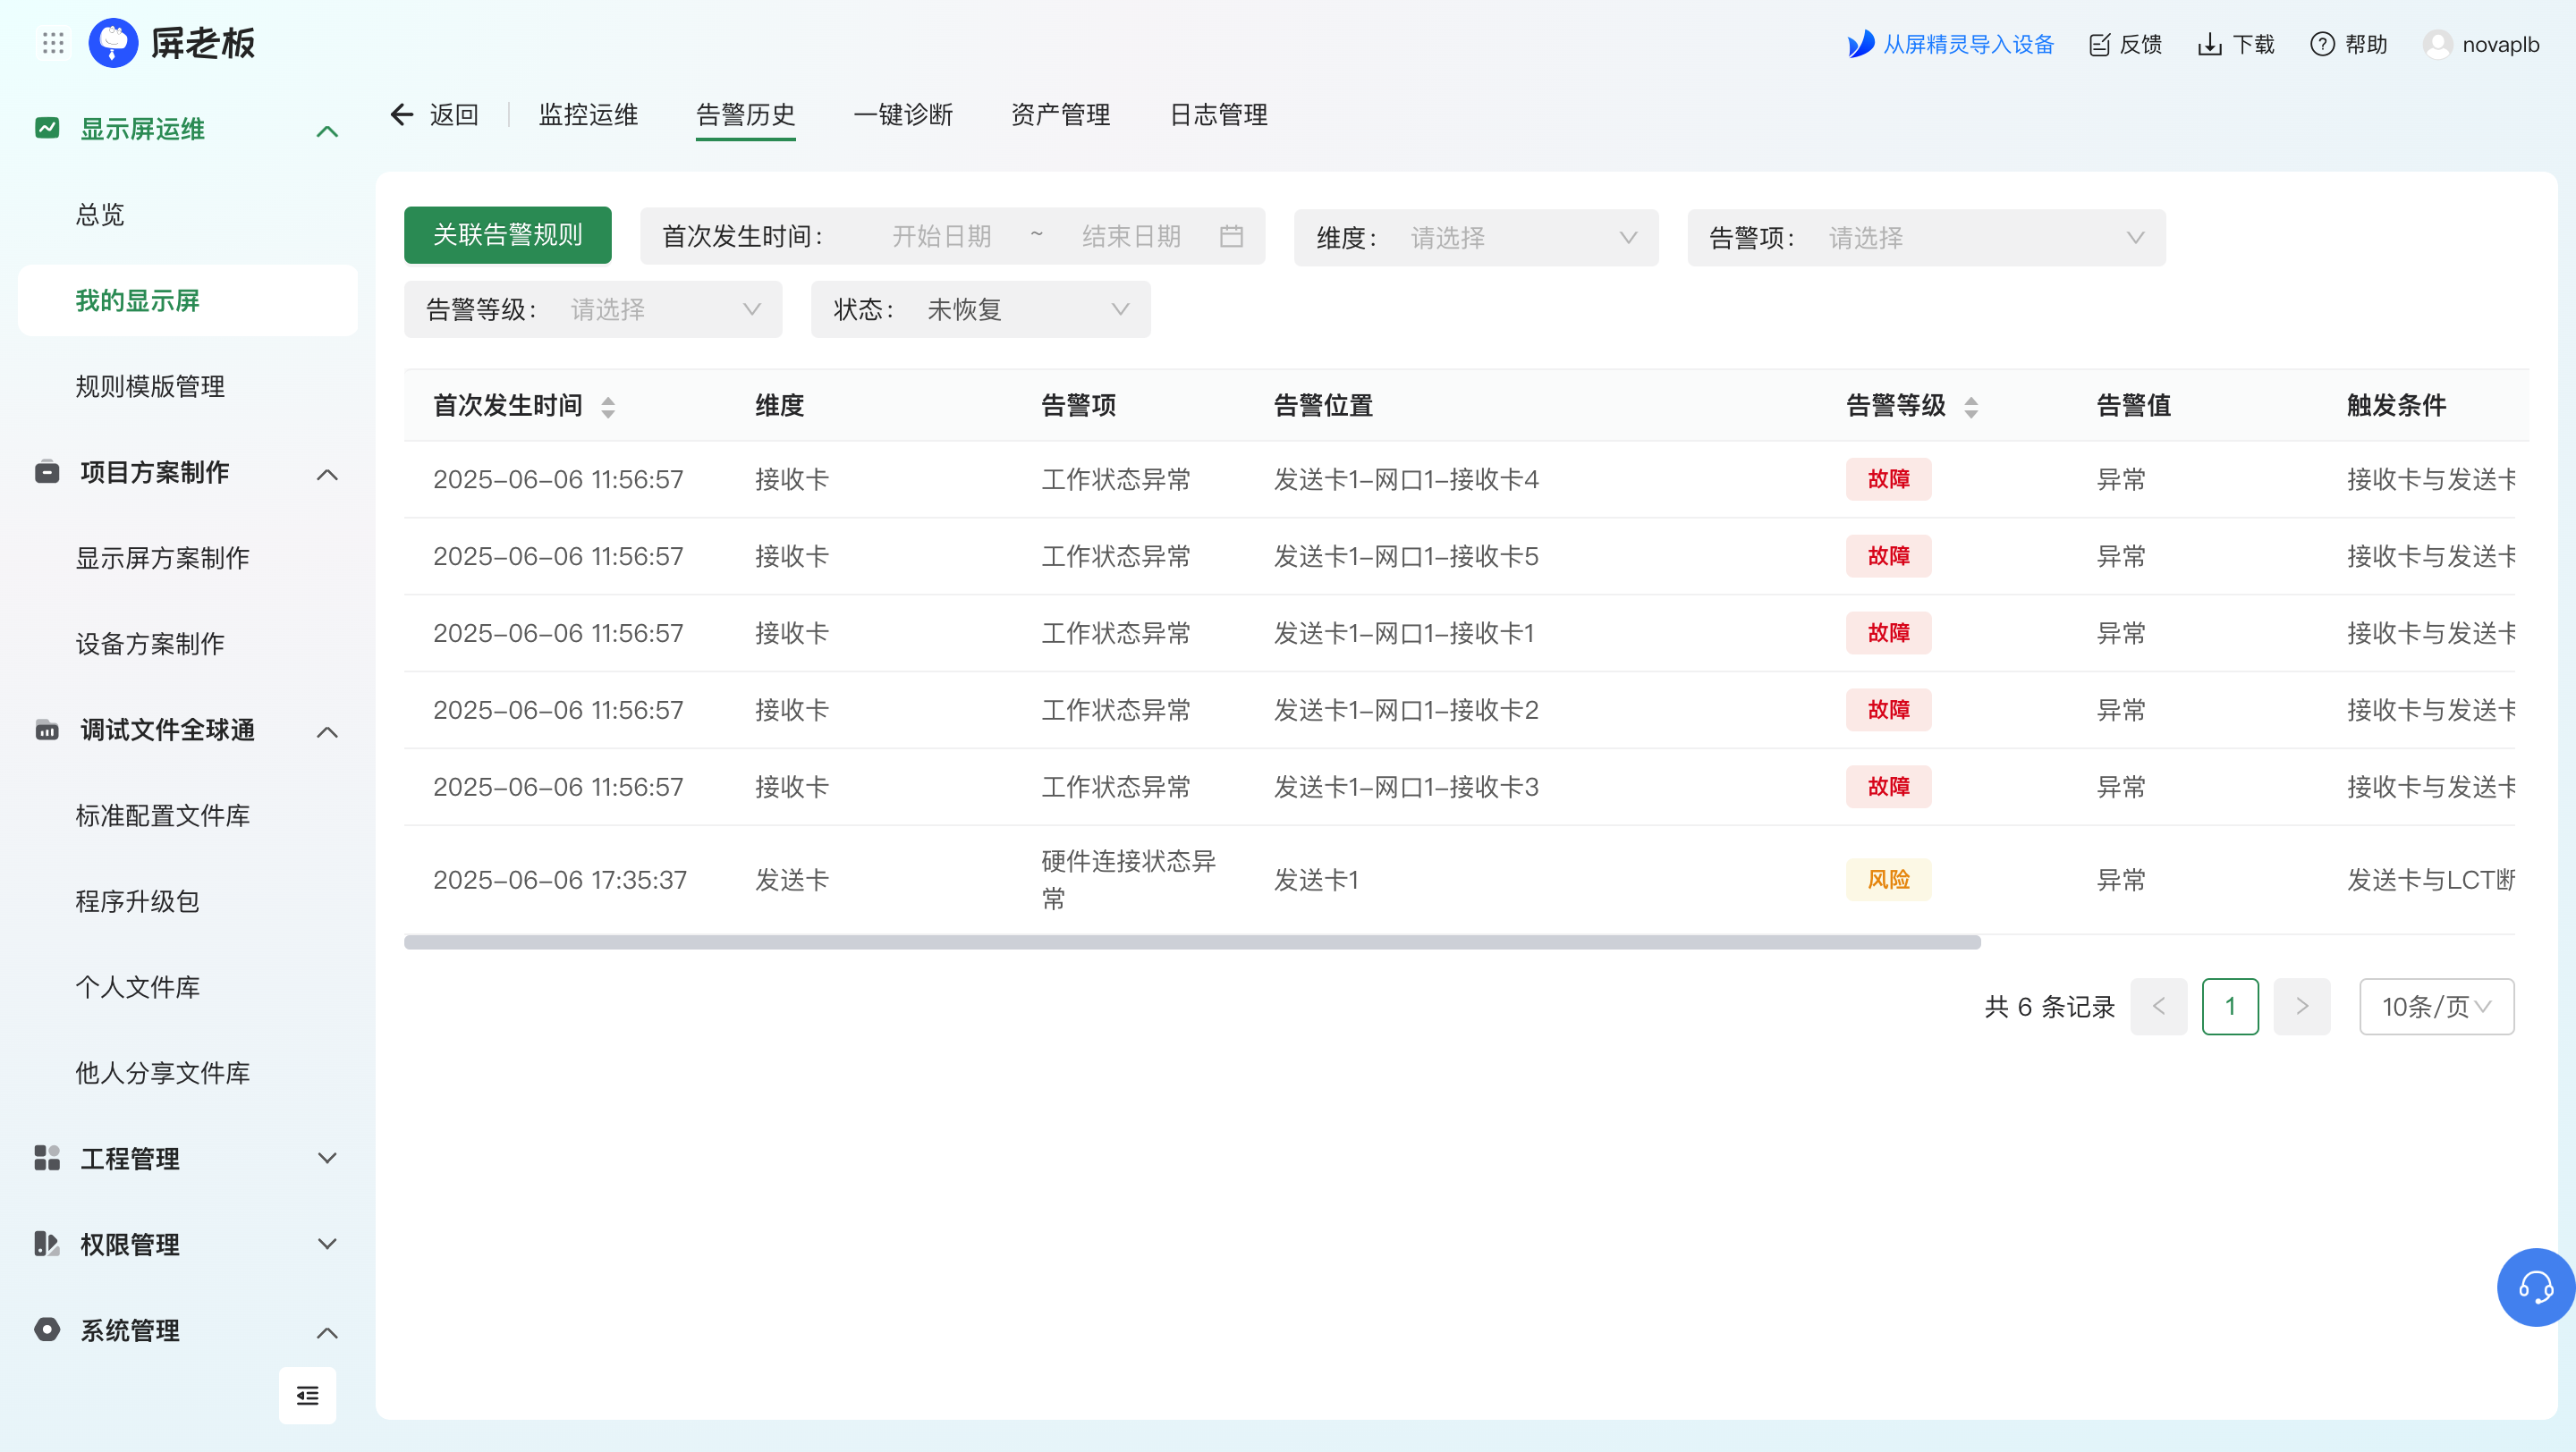Click the 返回 back link
The height and width of the screenshot is (1452, 2576).
(x=455, y=115)
